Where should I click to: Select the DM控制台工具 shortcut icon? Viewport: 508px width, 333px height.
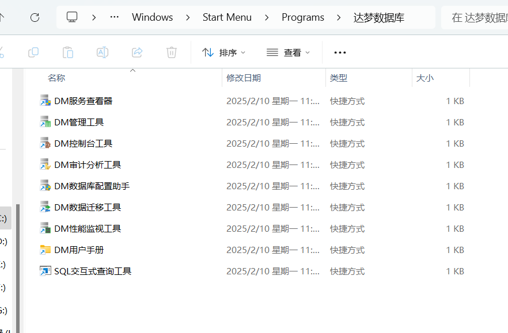click(x=46, y=143)
